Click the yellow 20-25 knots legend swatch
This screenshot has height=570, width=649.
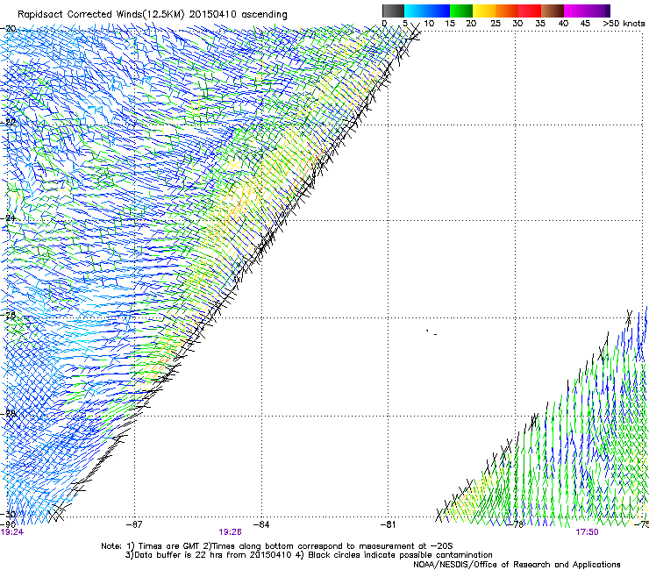click(484, 11)
